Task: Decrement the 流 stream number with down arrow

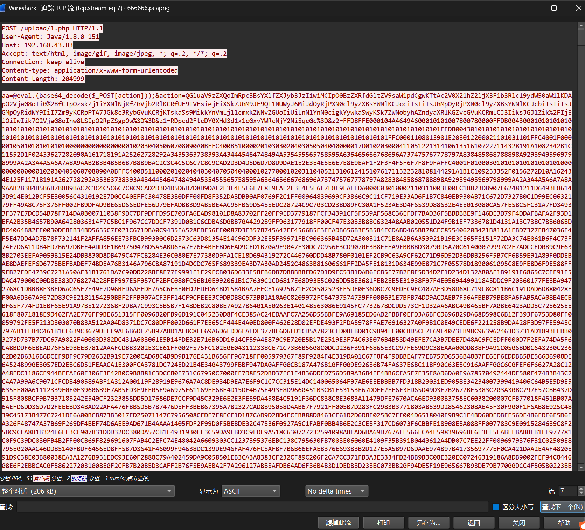Action: pyautogui.click(x=581, y=493)
